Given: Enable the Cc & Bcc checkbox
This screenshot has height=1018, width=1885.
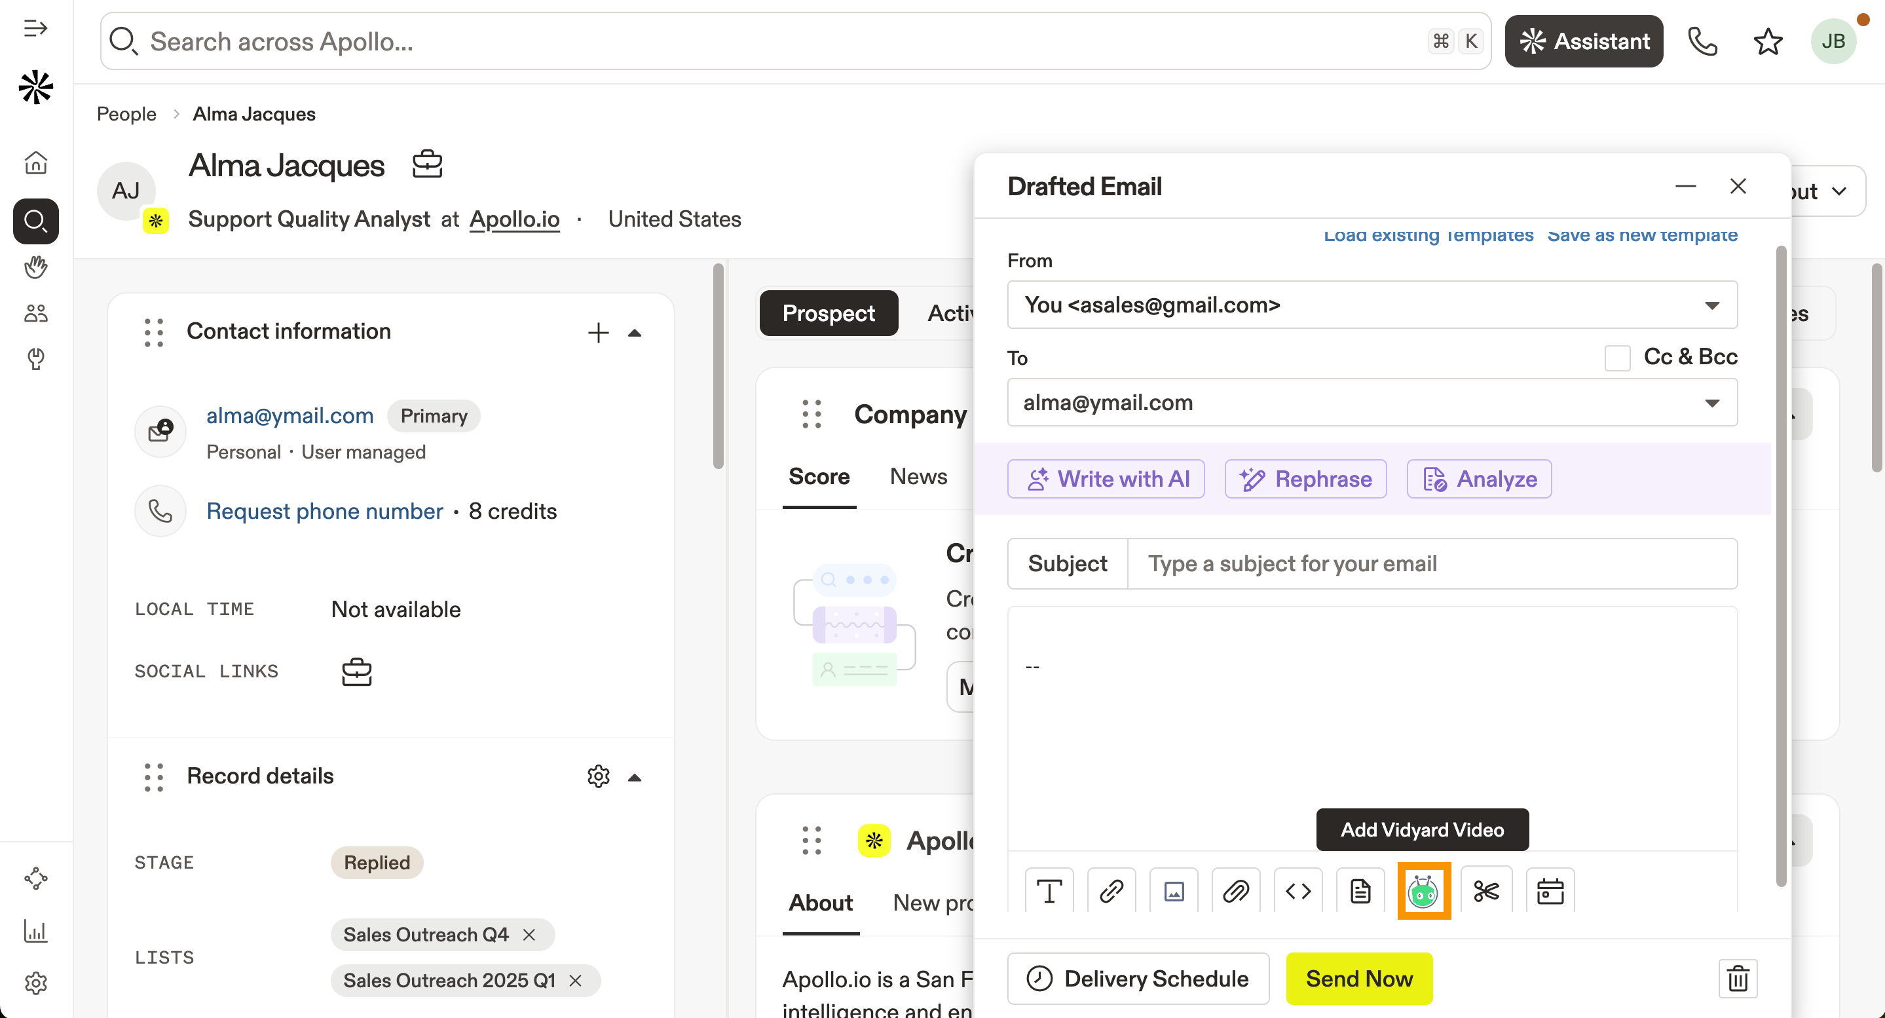Looking at the screenshot, I should click(x=1617, y=358).
